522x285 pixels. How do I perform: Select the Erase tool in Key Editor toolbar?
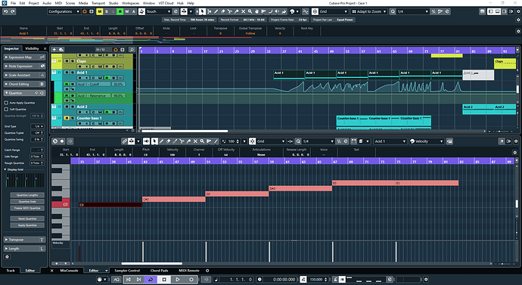pos(168,141)
